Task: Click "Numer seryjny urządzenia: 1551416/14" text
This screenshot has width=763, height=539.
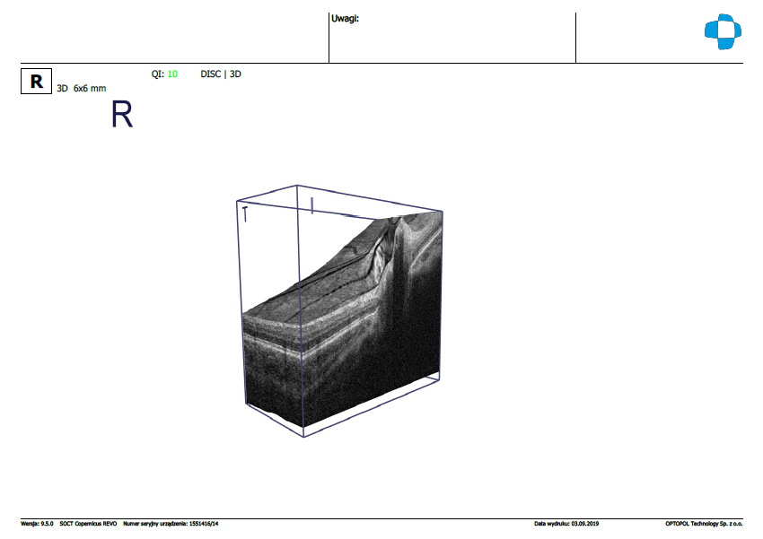Action: tap(171, 524)
